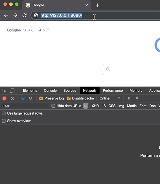The width and height of the screenshot is (160, 184).
Task: Click the globe site info icon
Action: click(x=36, y=15)
